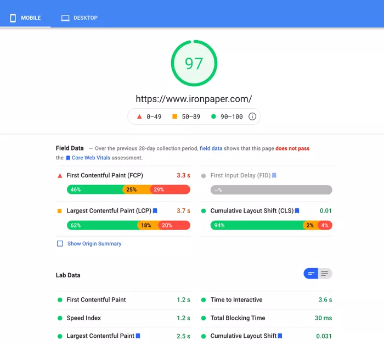
Task: Click the CLS bar's 94% green segment
Action: click(x=257, y=225)
